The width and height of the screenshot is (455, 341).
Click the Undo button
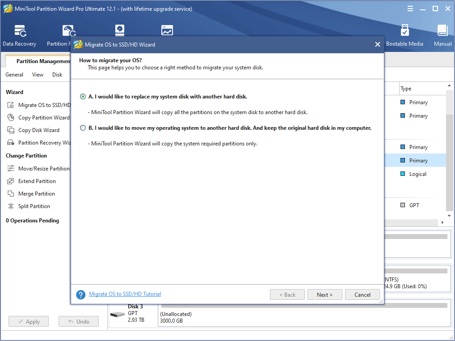(x=79, y=322)
